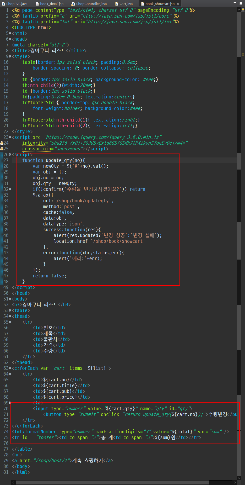Viewport: 245px width, 485px height.
Task: Click the 'cache:false,' line
Action: pos(59,212)
